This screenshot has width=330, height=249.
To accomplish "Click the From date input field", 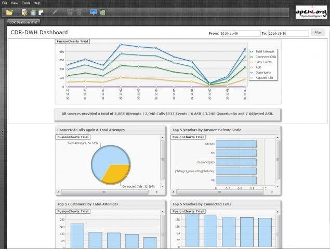I will click(240, 33).
